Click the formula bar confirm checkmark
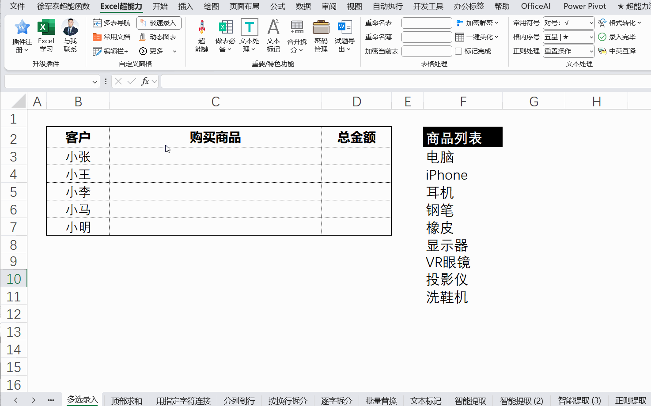This screenshot has width=651, height=406. coord(131,81)
